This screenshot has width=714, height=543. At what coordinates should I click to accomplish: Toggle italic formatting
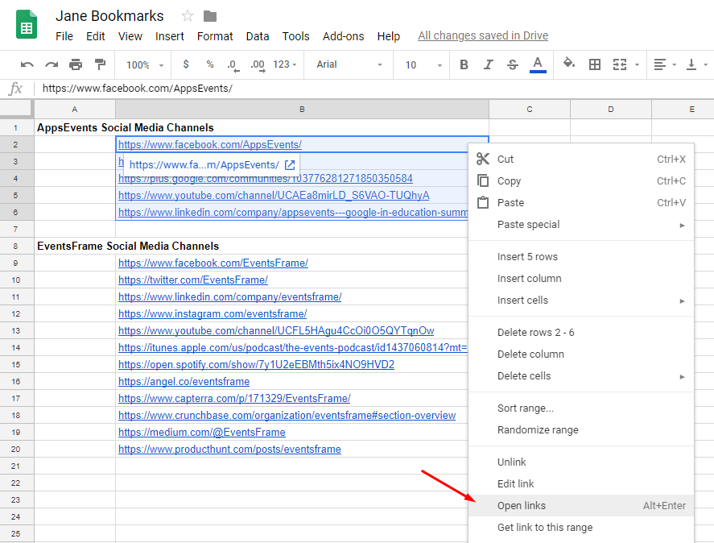pos(488,64)
